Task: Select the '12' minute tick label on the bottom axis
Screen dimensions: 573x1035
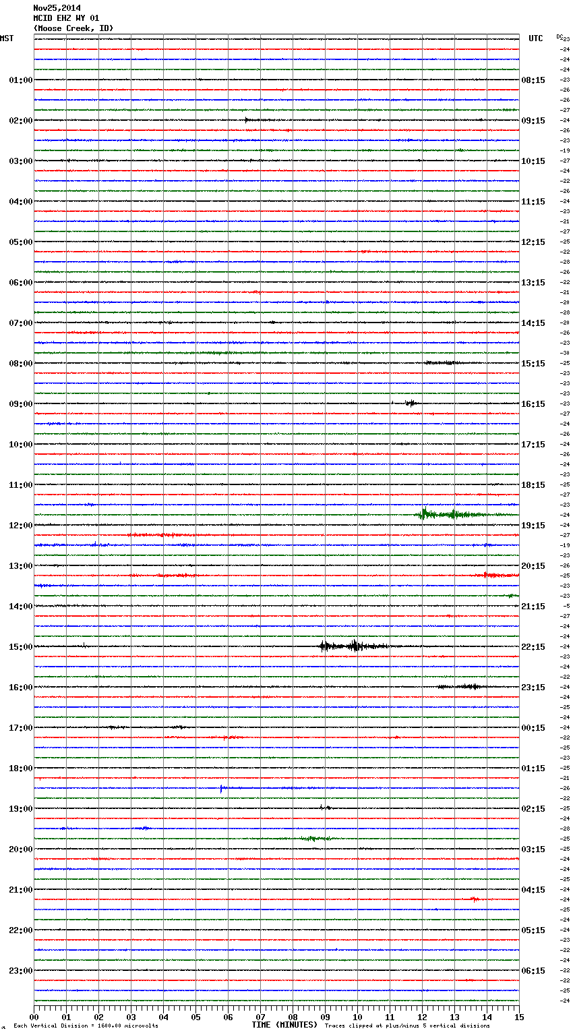Action: pos(422,1017)
